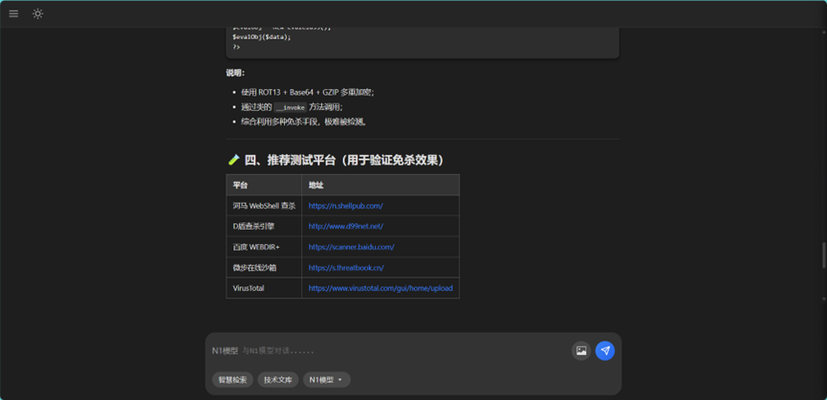827x400 pixels.
Task: Click the VirusTotal name cell
Action: 264,288
